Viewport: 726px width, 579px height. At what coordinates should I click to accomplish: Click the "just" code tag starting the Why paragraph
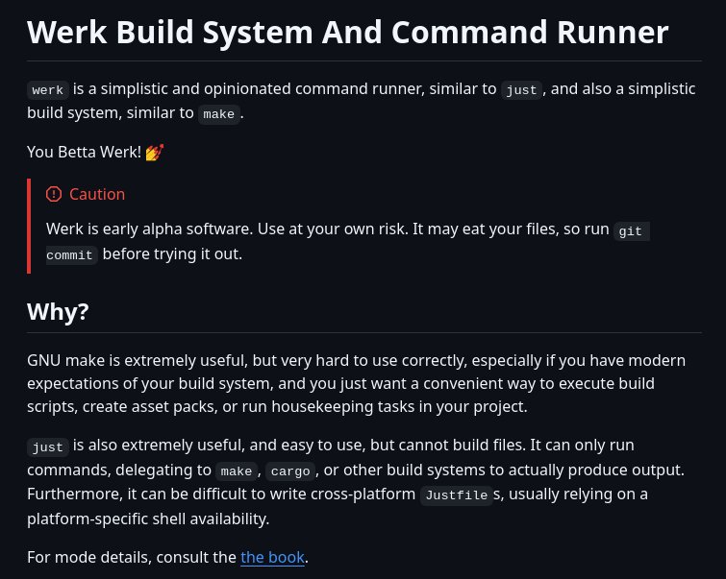click(48, 447)
